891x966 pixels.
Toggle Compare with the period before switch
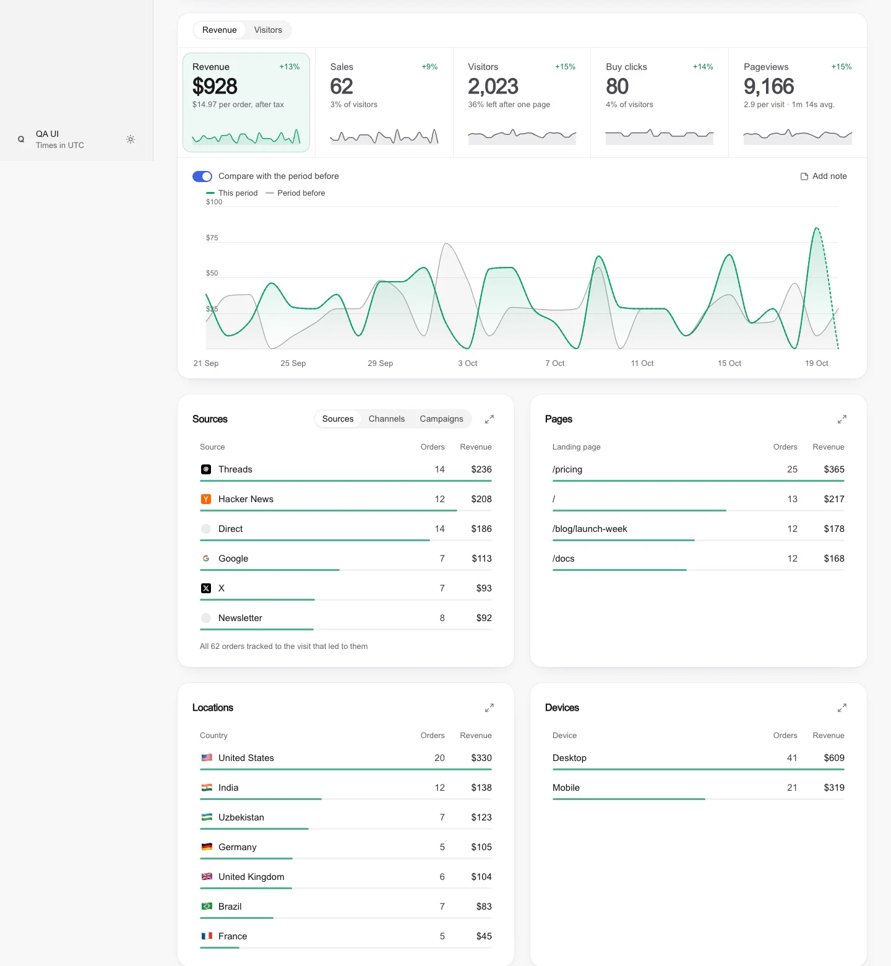click(x=202, y=176)
